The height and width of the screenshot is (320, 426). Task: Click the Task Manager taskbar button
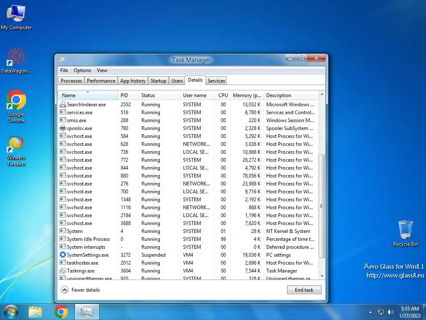pyautogui.click(x=87, y=312)
